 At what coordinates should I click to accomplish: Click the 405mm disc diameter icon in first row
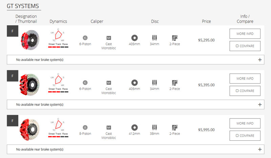[134, 38]
